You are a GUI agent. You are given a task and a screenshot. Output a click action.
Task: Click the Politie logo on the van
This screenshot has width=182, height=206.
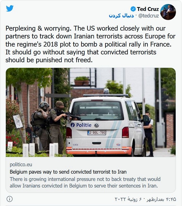pos(81,125)
